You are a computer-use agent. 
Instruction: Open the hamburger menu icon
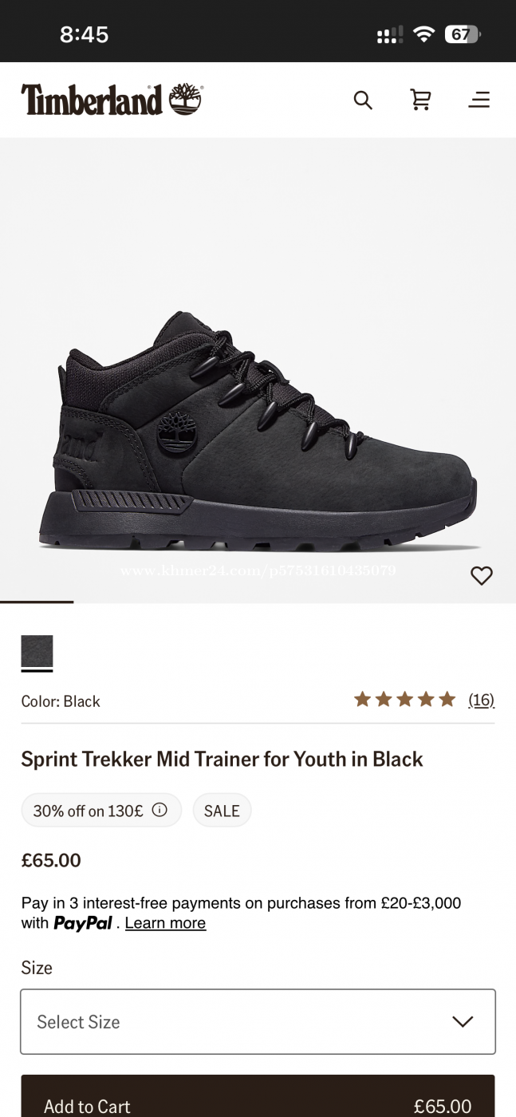click(479, 101)
